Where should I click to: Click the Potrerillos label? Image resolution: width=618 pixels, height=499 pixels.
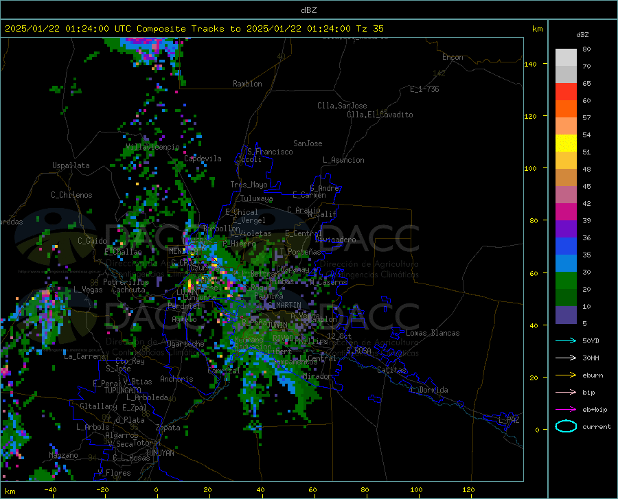pyautogui.click(x=126, y=282)
